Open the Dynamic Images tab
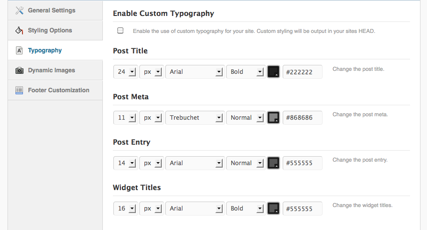 click(x=51, y=70)
